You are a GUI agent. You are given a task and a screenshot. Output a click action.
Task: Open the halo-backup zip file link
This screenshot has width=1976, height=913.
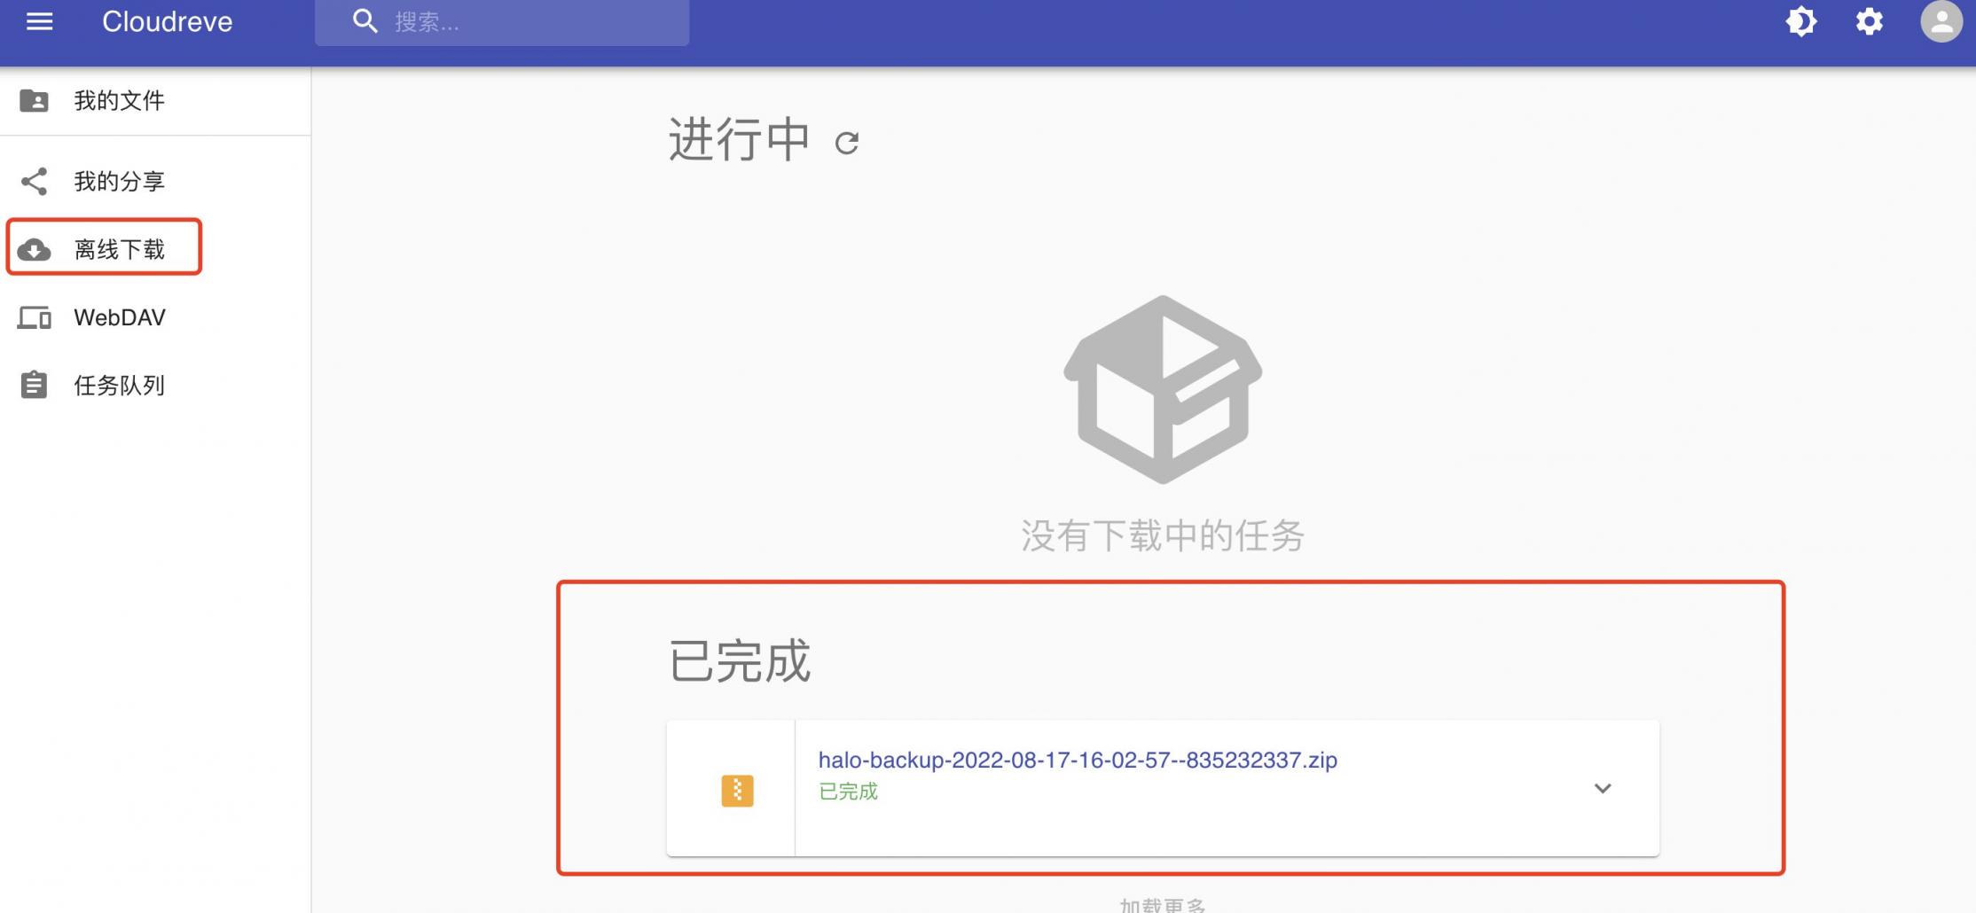(x=1078, y=760)
